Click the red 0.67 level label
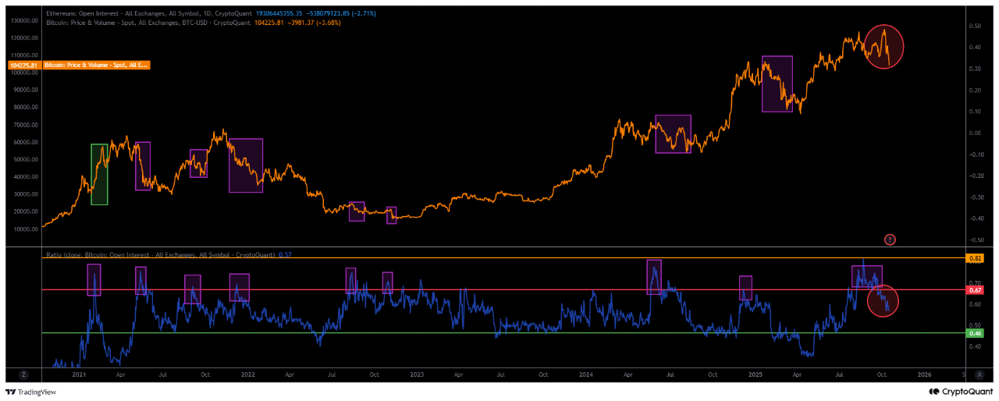This screenshot has width=999, height=401. point(975,290)
